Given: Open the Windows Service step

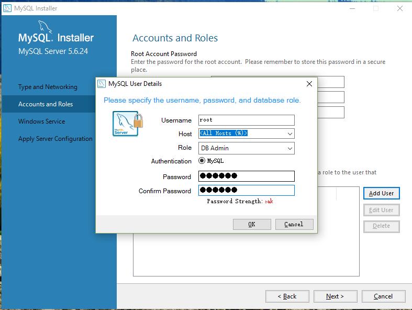Looking at the screenshot, I should [42, 121].
